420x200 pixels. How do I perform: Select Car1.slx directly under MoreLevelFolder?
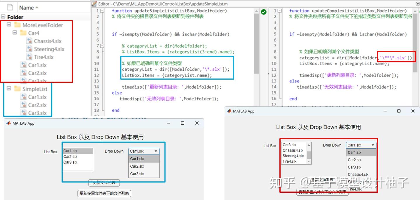pyautogui.click(x=37, y=65)
